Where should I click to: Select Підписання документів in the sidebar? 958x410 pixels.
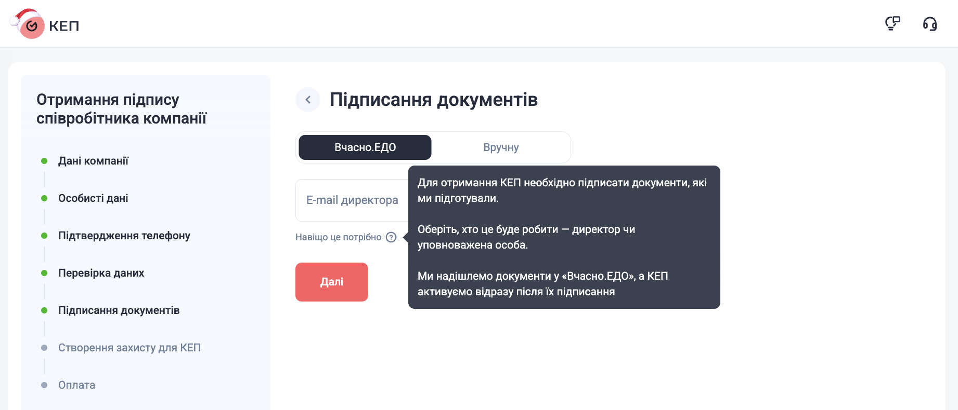pos(119,310)
